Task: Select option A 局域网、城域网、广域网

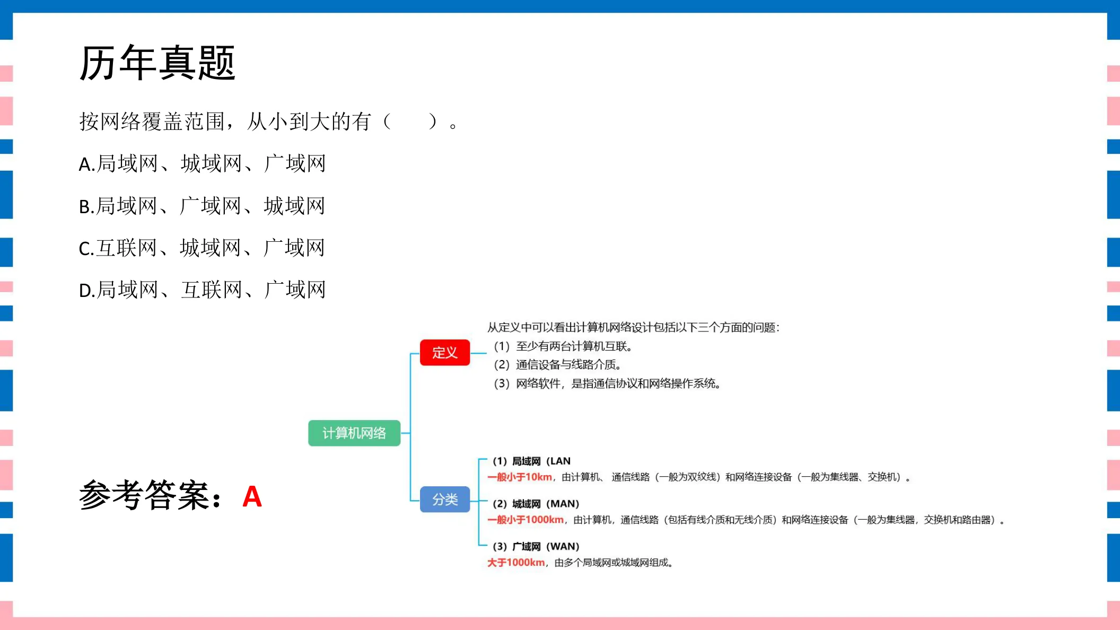Action: [x=202, y=163]
